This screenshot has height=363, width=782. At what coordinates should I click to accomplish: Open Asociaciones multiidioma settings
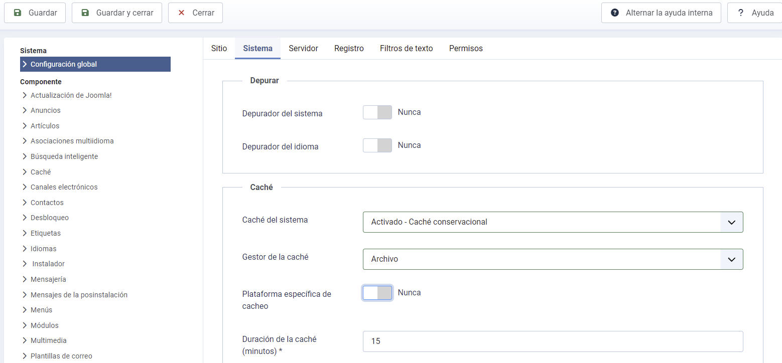pyautogui.click(x=72, y=141)
